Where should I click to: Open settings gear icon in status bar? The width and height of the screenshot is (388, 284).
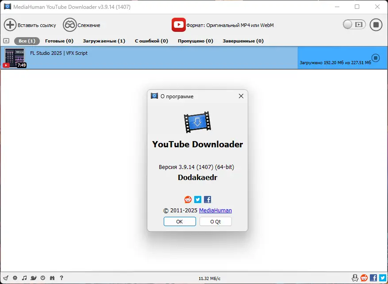click(15, 278)
